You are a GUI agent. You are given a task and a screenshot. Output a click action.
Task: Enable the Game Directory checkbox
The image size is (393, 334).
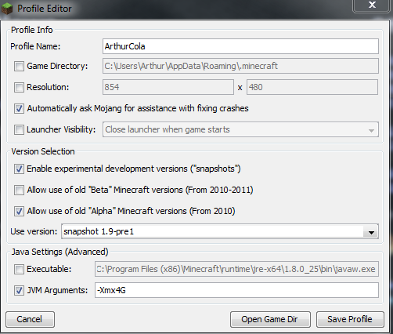[x=19, y=66]
